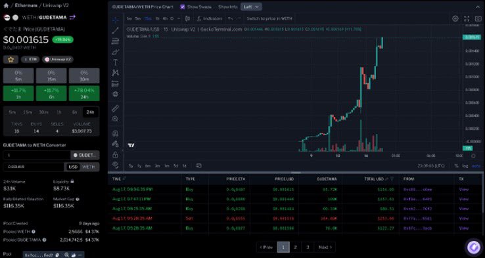This screenshot has width=485, height=258.
Task: Show 1h transaction stats
Action: pos(58,112)
